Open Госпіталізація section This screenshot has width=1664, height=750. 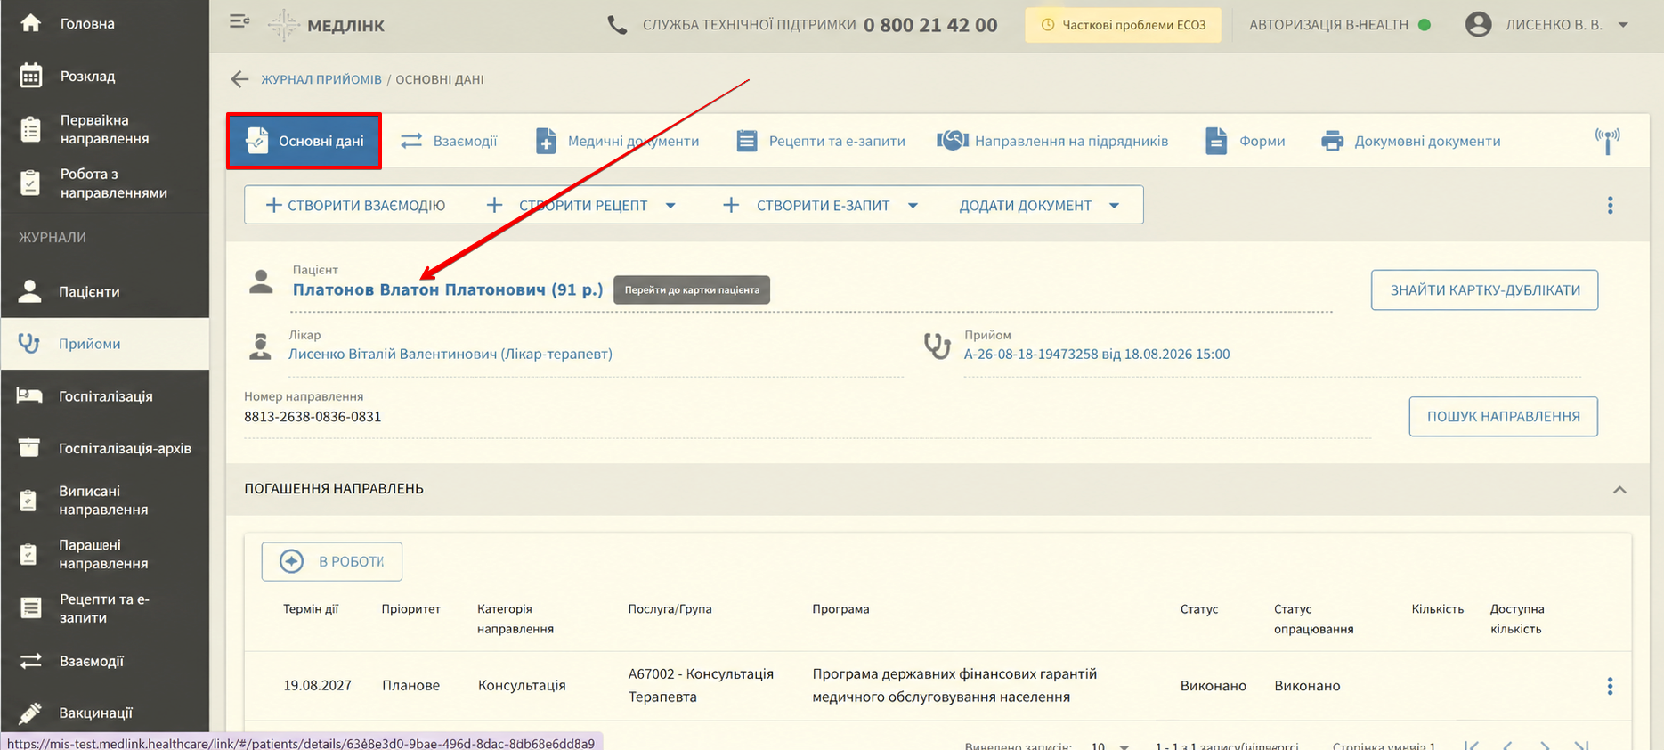pyautogui.click(x=105, y=396)
